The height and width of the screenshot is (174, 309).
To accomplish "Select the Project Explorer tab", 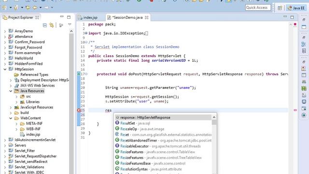I will [20, 17].
